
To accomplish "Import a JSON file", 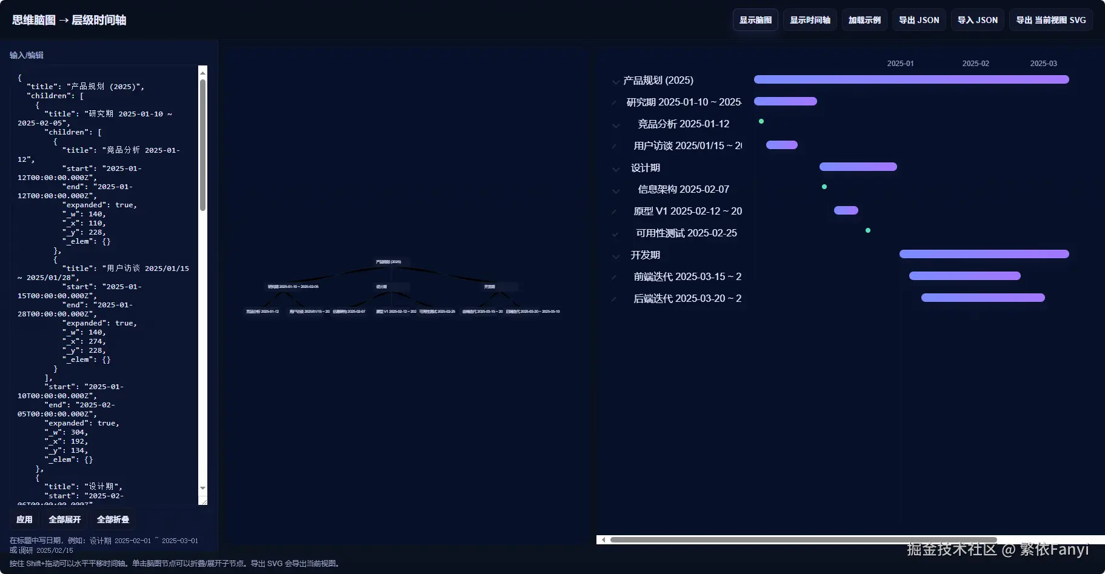I will [976, 19].
